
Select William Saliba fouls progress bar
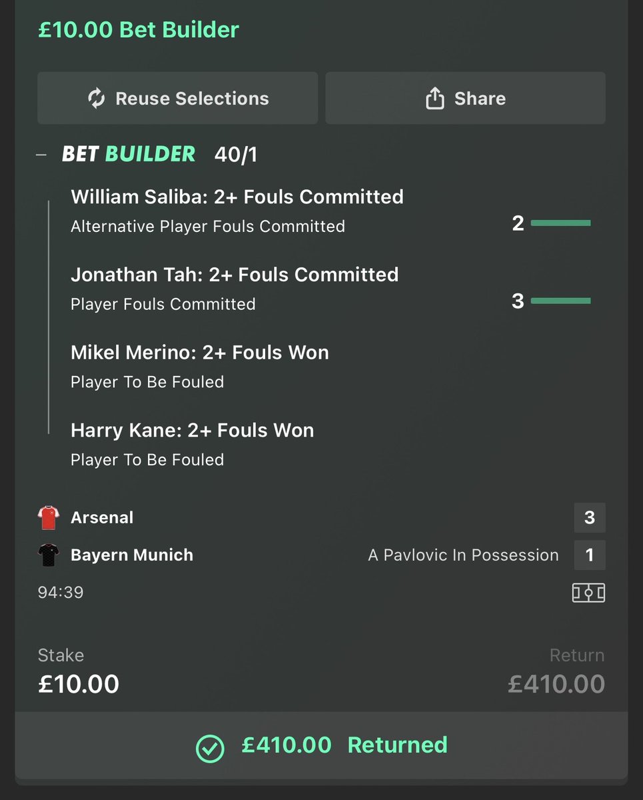pos(560,223)
